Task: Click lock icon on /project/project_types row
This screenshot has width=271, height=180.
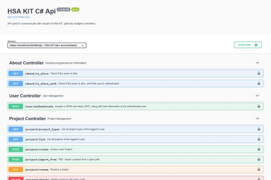Action: click(x=259, y=129)
